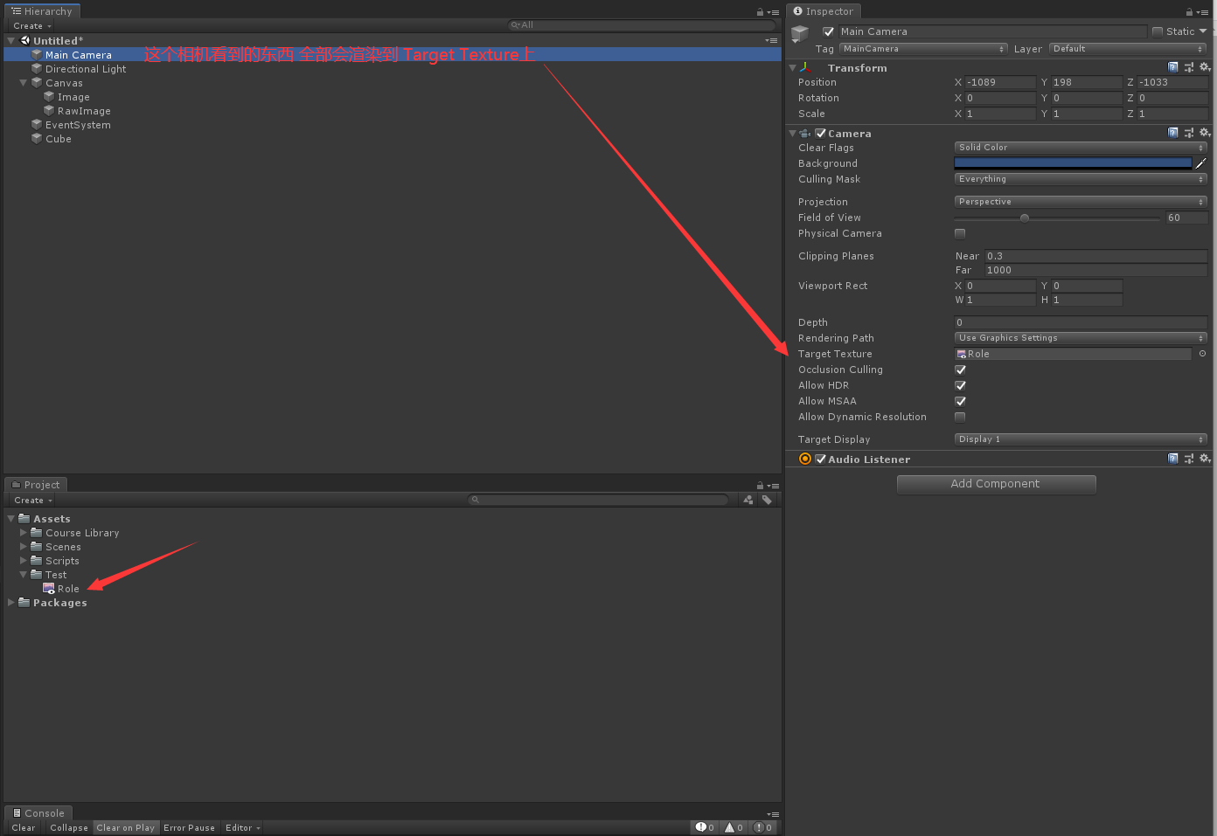Screen dimensions: 1217x836
Task: Click the Console Clear button
Action: 24,828
